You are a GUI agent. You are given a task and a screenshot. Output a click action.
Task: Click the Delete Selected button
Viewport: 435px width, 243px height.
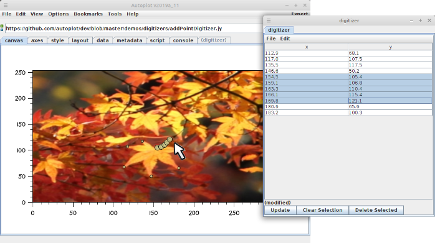(376, 210)
